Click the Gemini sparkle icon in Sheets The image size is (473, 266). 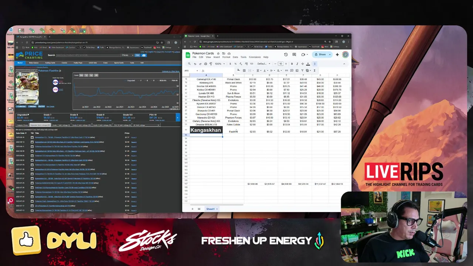(x=337, y=54)
